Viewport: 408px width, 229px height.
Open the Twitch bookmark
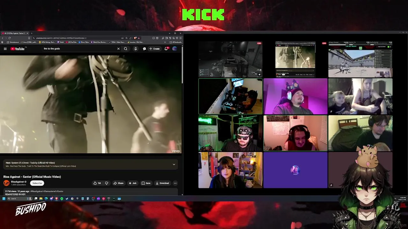coord(61,42)
